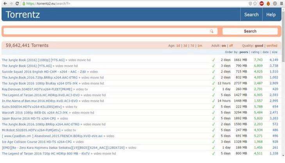Viewport: 285px width, 163px height.
Task: Order results by rating
Action: [x=256, y=52]
